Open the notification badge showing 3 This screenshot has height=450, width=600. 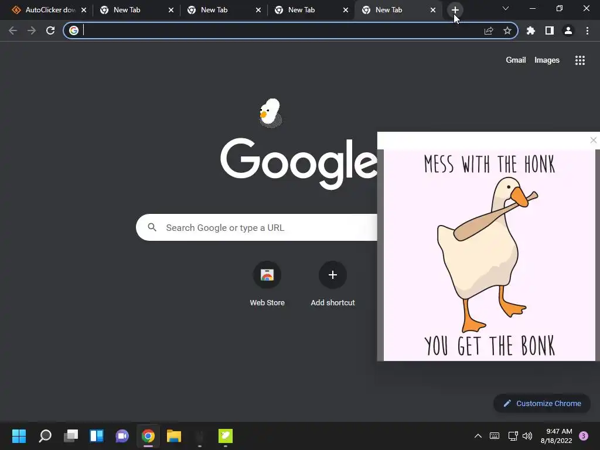pyautogui.click(x=584, y=436)
